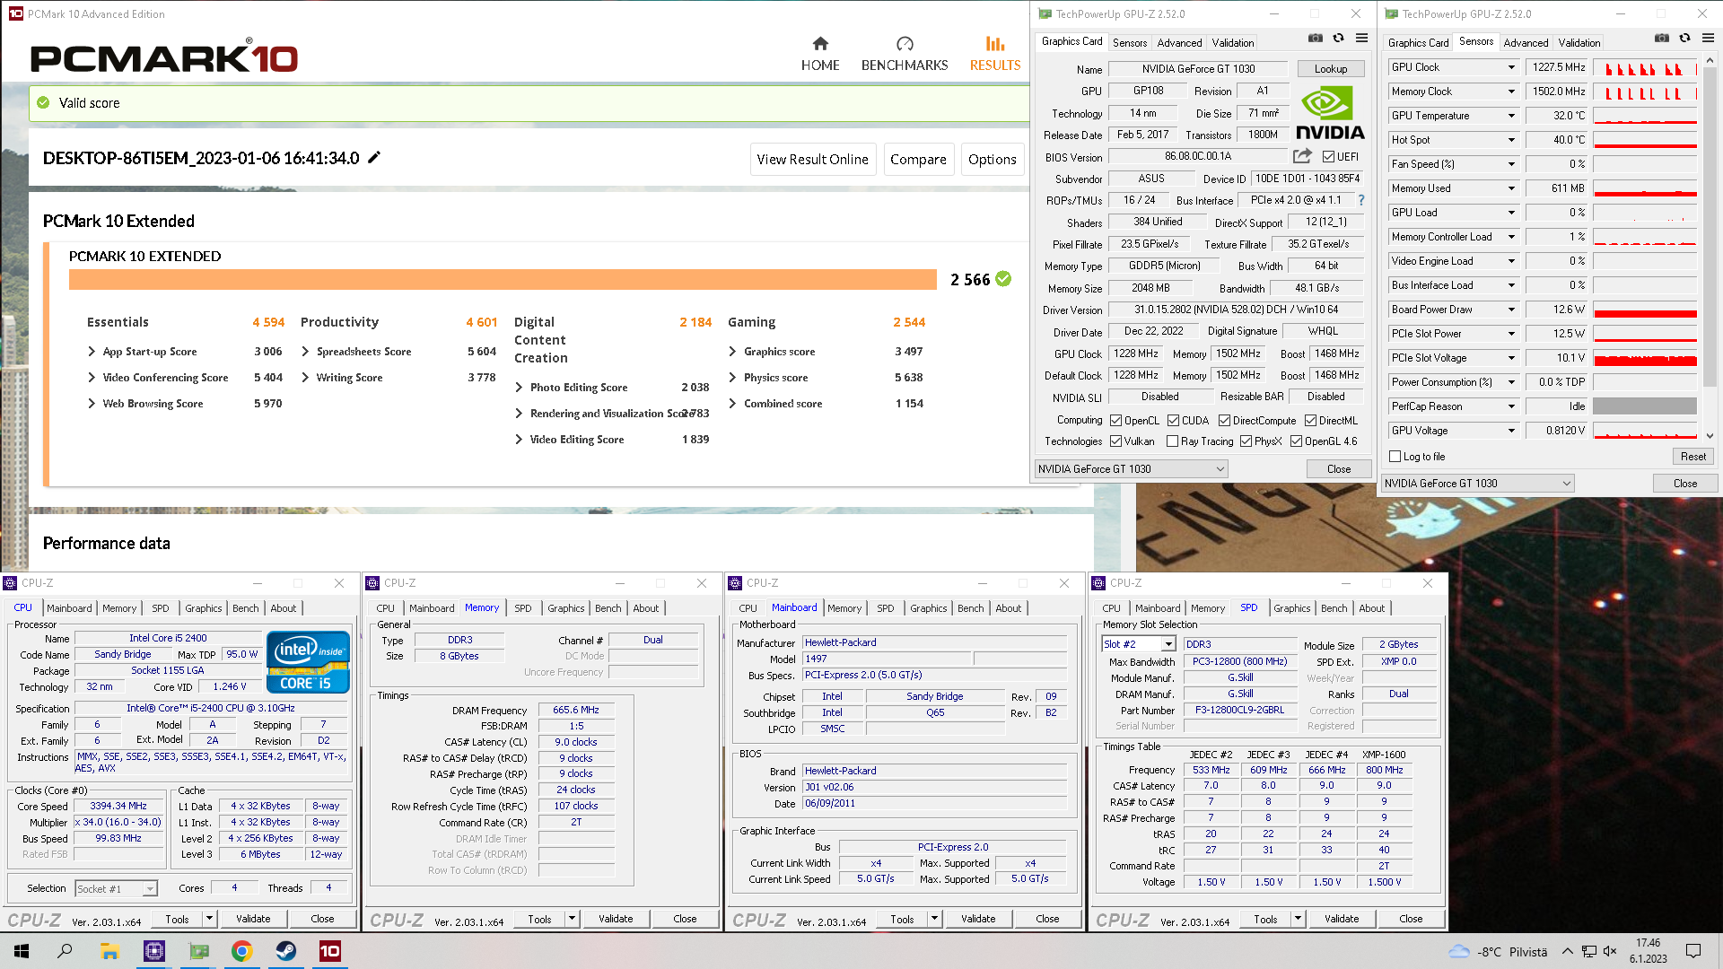Click refresh icon in GPU-Z Sensors window
This screenshot has height=969, width=1723.
[1684, 38]
